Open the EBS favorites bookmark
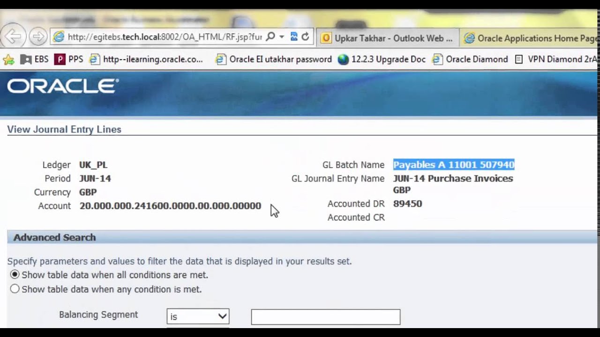Image resolution: width=600 pixels, height=337 pixels. point(35,59)
